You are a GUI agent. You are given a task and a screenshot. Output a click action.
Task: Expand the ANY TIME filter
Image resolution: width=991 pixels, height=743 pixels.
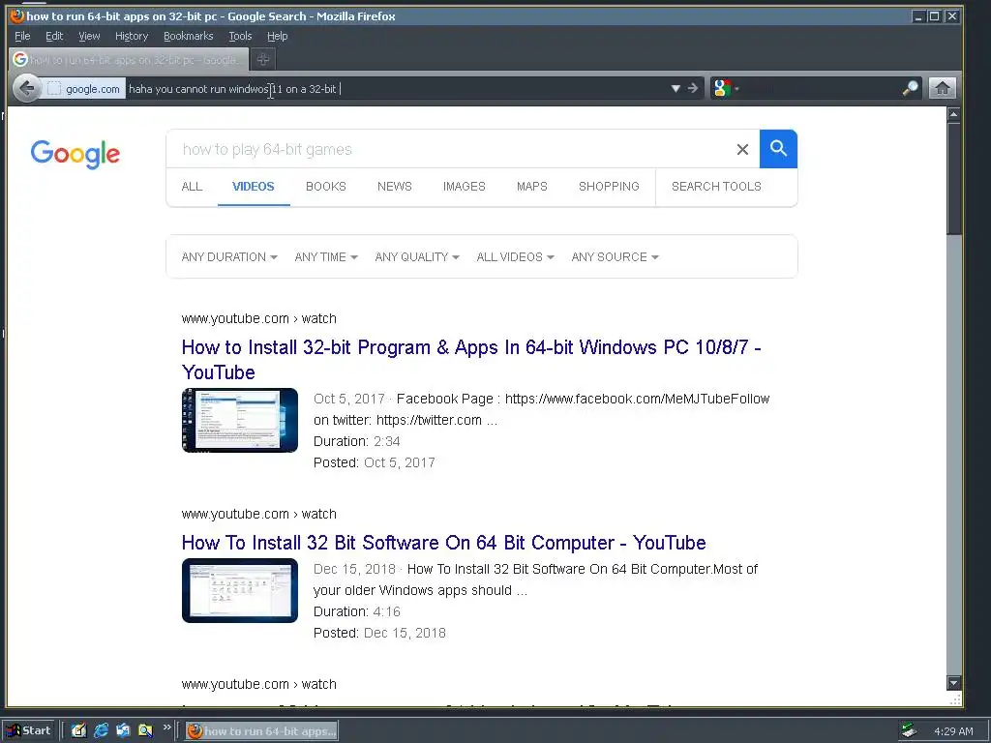[x=326, y=257]
